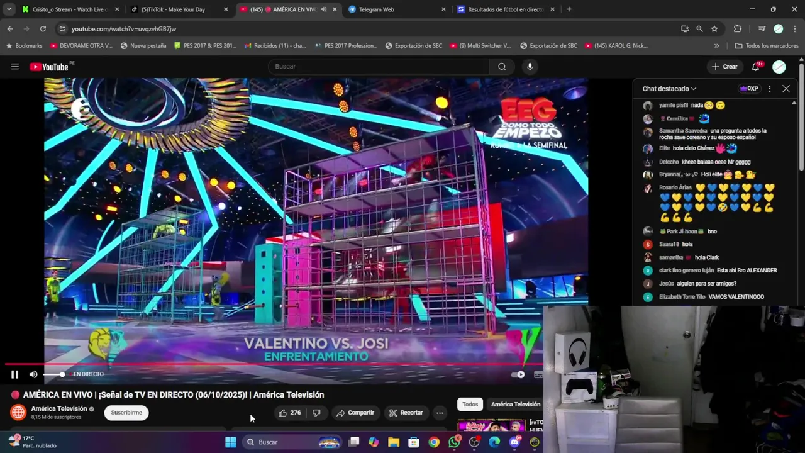Open the Bookmarks bar item
805x453 pixels.
(x=24, y=46)
